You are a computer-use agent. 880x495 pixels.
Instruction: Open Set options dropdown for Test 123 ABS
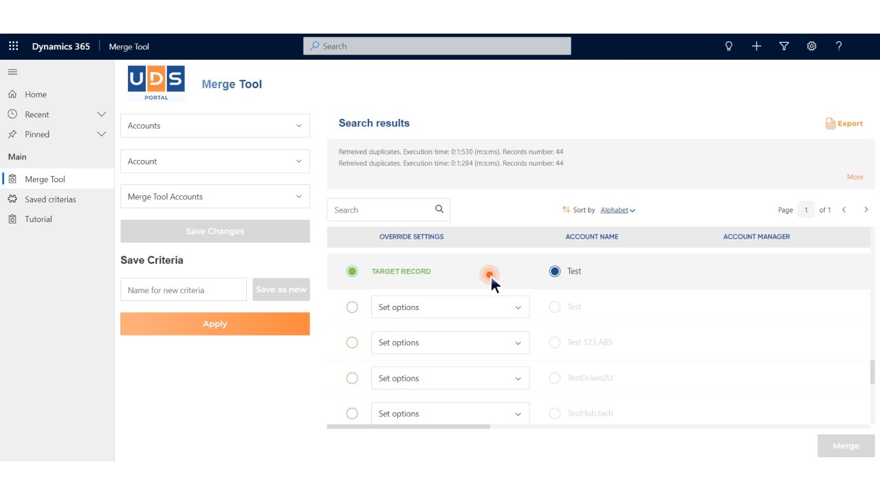click(450, 342)
